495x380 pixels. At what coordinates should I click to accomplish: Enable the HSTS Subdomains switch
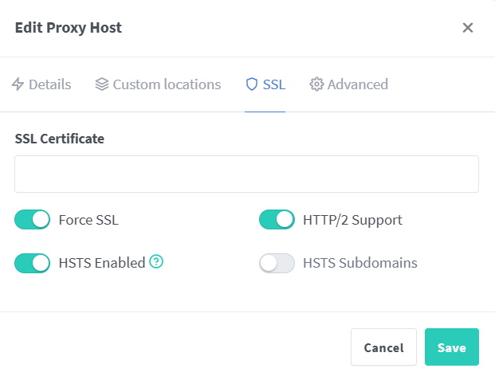pyautogui.click(x=277, y=263)
